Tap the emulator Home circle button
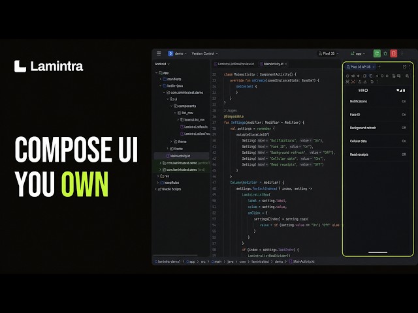The height and width of the screenshot is (313, 418). [x=382, y=76]
